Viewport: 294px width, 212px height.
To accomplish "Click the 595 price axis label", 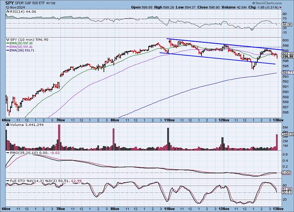I will (x=286, y=66).
